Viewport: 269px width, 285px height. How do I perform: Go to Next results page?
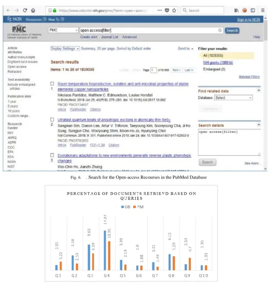pos(176,70)
